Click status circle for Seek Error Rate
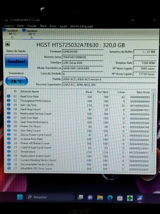This screenshot has height=214, width=160. (9, 118)
